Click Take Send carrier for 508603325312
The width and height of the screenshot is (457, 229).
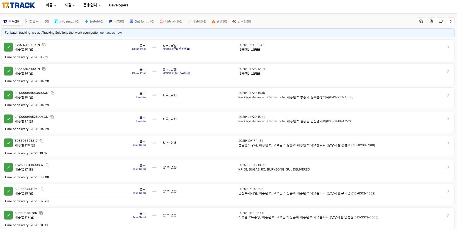(139, 145)
